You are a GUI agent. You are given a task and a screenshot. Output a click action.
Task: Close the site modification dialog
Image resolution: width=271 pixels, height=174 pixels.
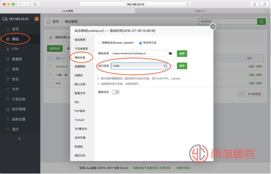click(x=213, y=26)
